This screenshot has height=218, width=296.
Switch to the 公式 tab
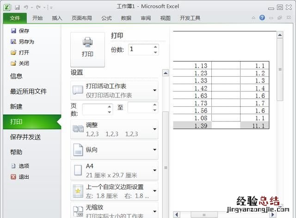(x=107, y=18)
